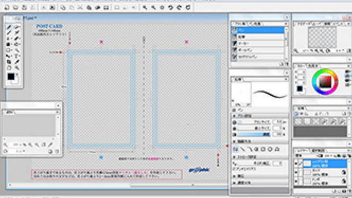352x198 pixels.
Task: Select the 鉛筆 sub tool row
Action: [x=258, y=37]
